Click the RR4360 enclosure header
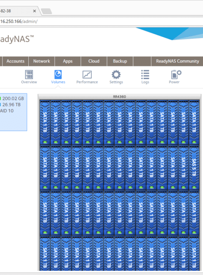The width and height of the screenshot is (203, 275). pyautogui.click(x=120, y=96)
